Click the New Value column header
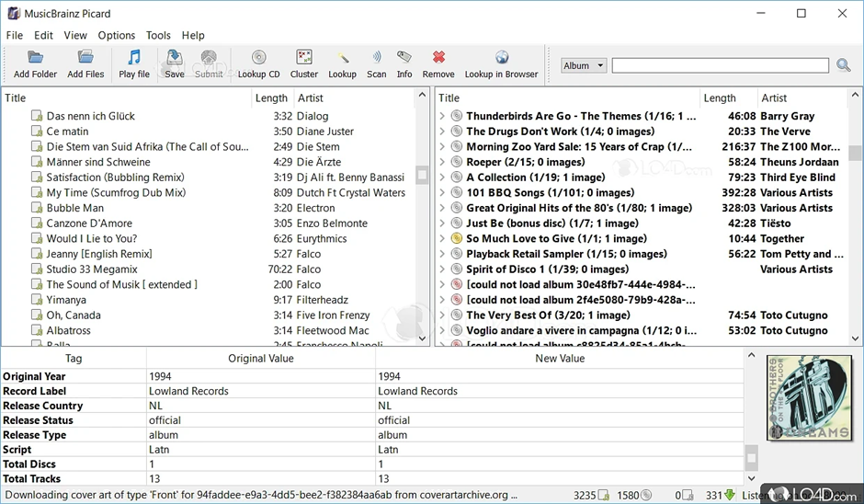Viewport: 864px width, 504px height. click(560, 359)
